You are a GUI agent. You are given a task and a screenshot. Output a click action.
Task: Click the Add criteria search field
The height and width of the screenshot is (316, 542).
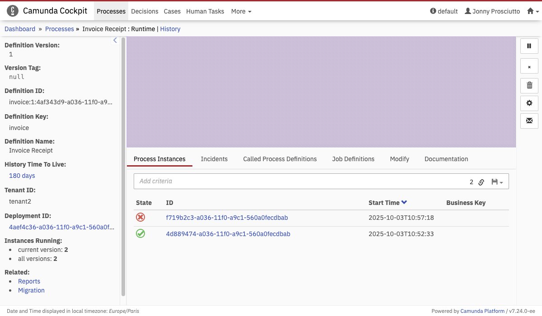point(298,181)
